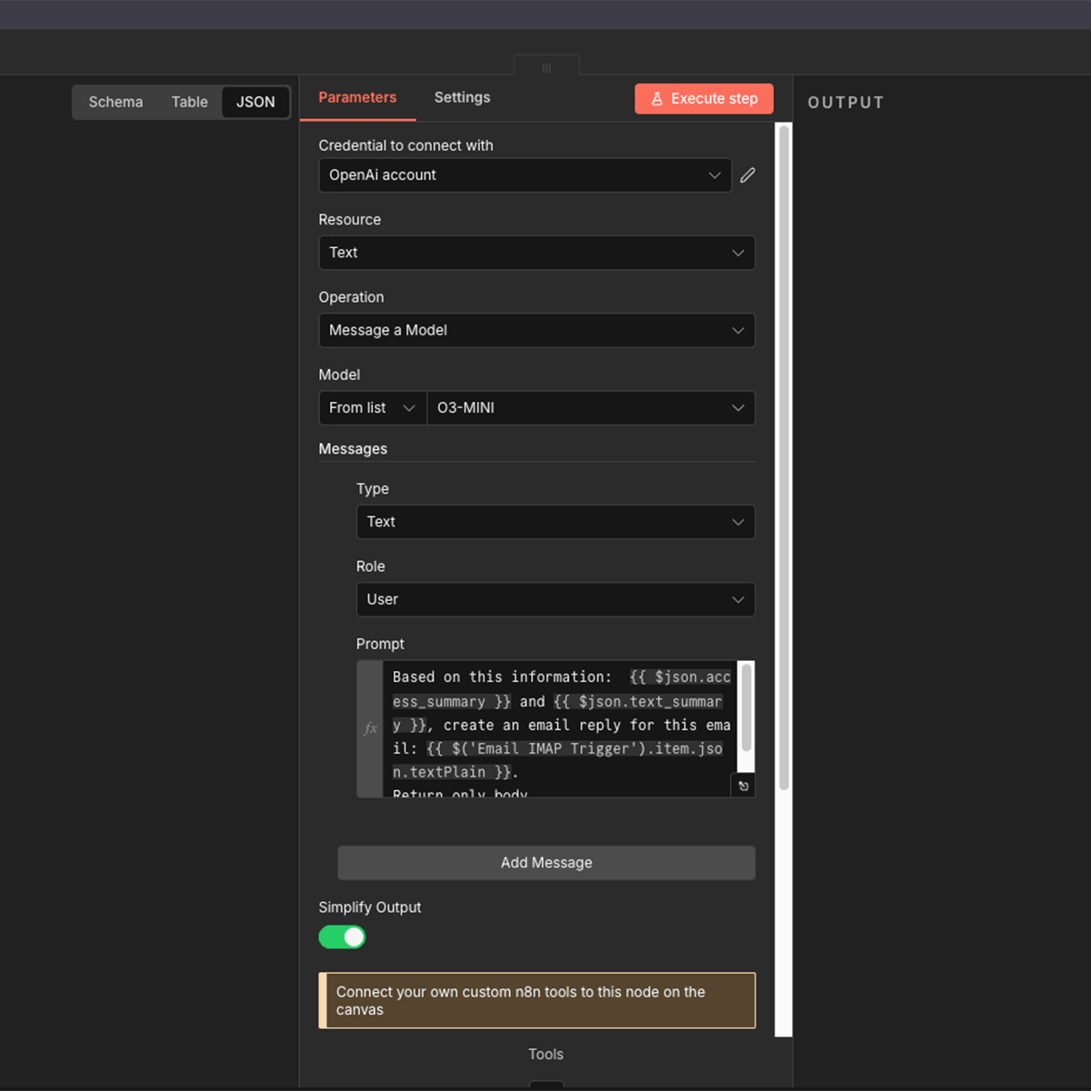
Task: Expand the message Type dropdown
Action: click(x=556, y=522)
